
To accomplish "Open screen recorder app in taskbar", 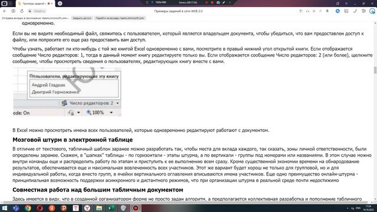I will click(135, 208).
